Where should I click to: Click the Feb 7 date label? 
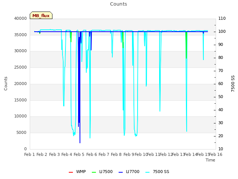coord(104,155)
